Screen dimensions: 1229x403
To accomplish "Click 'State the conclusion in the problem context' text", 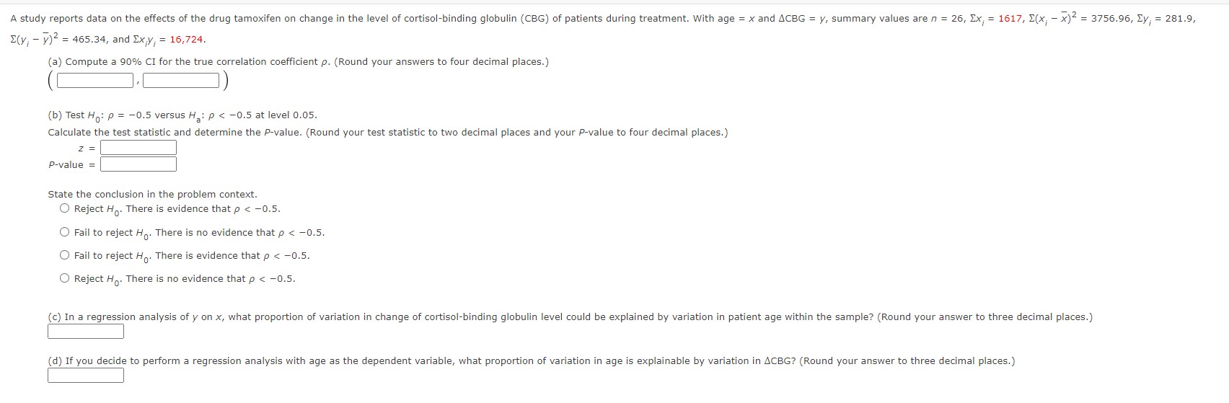I will 152,194.
